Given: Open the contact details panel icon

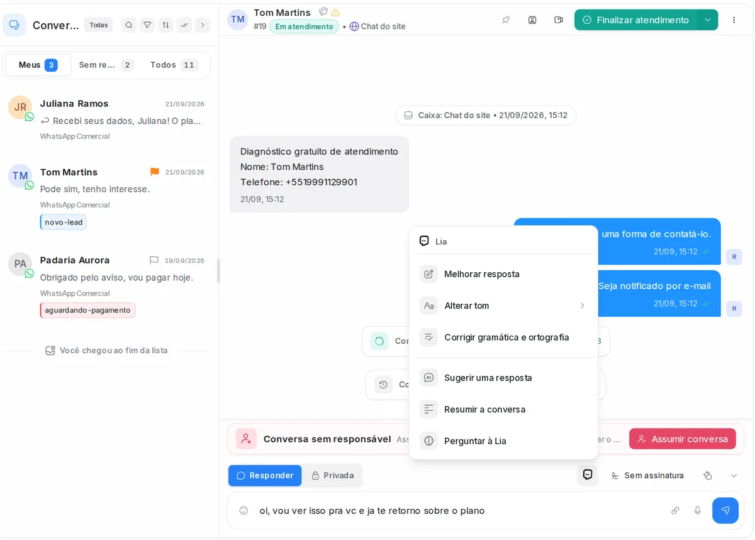Looking at the screenshot, I should tap(532, 20).
